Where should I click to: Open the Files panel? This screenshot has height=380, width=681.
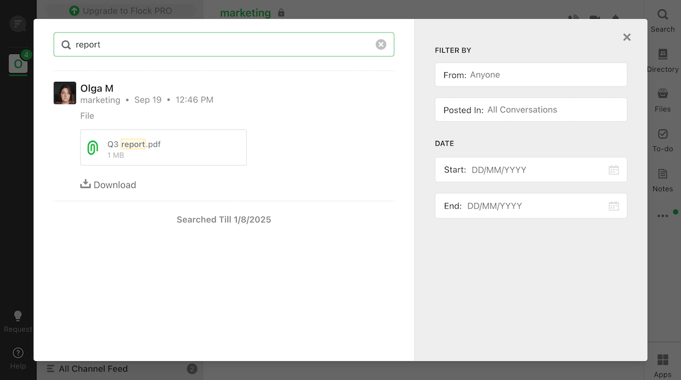pyautogui.click(x=662, y=99)
